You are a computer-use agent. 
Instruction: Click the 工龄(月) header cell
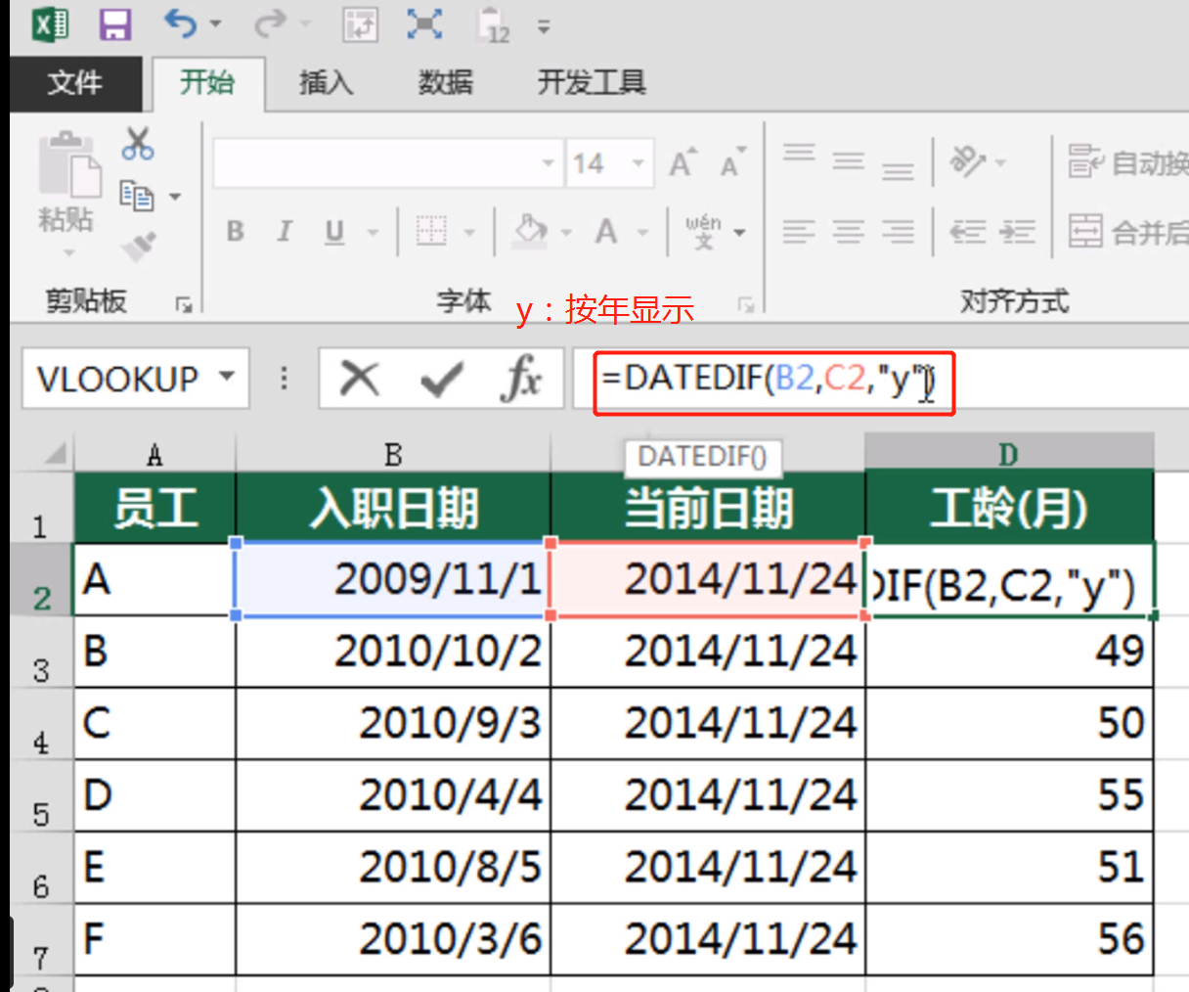point(1009,508)
